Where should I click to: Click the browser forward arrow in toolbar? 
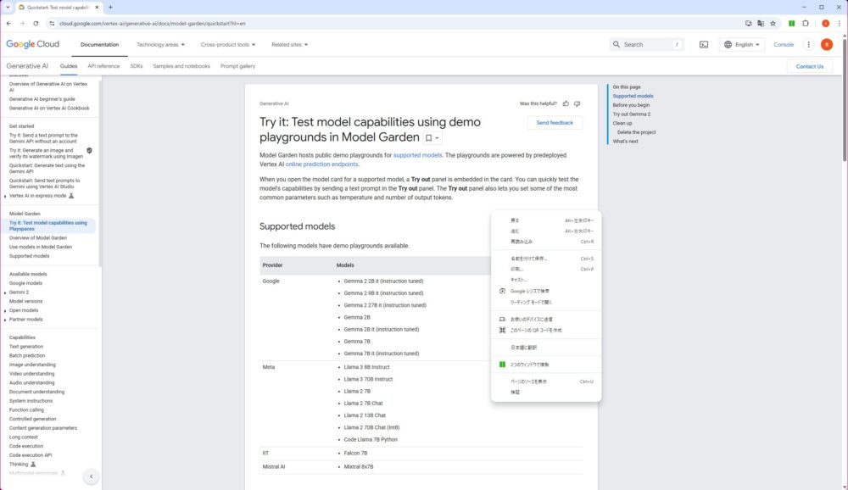[x=22, y=23]
